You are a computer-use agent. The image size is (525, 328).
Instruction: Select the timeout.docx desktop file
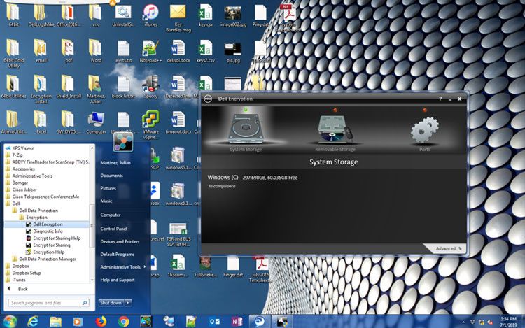178,122
